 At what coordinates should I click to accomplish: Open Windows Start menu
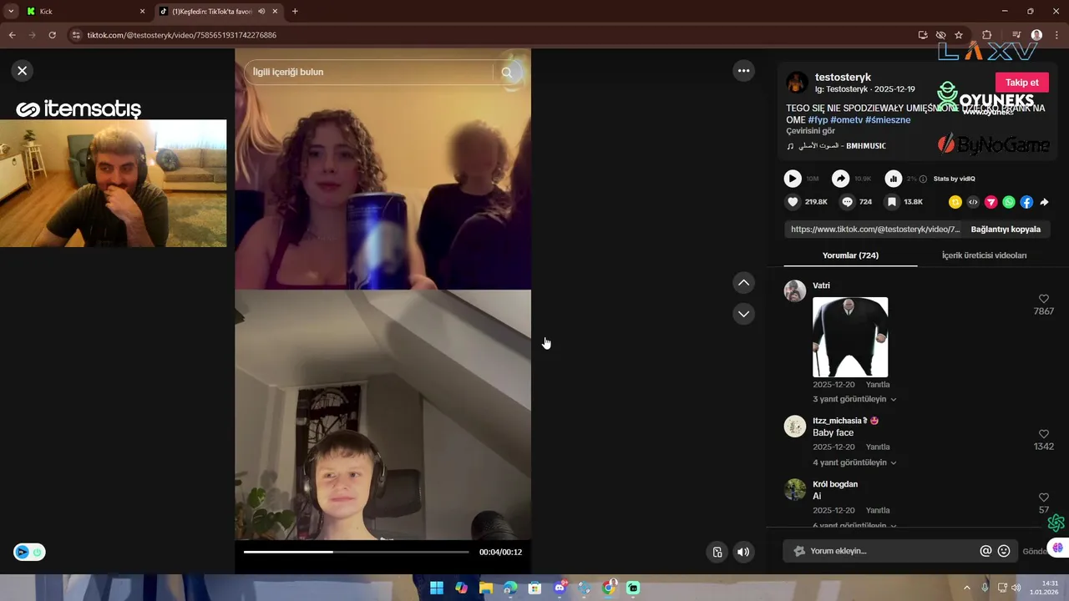pos(436,588)
